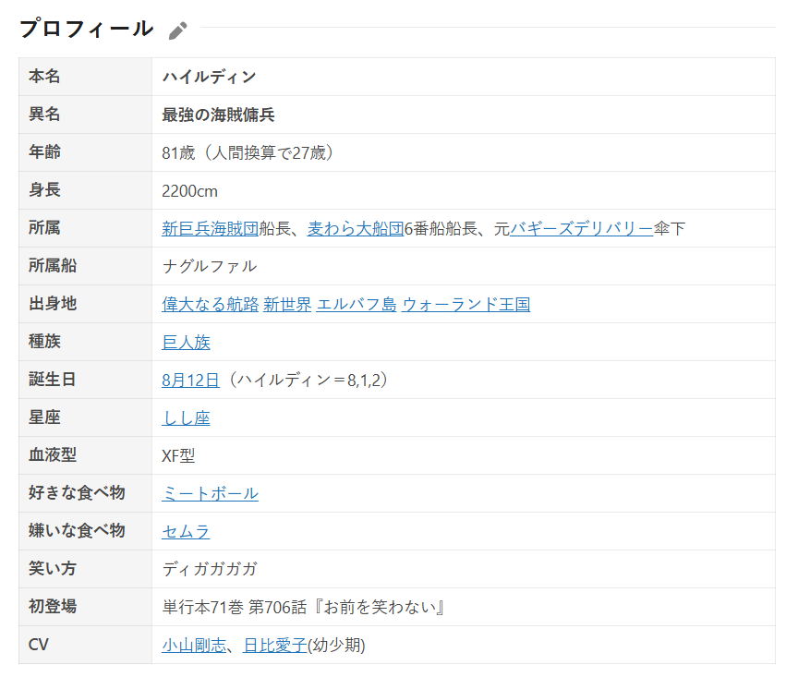Follow the 日比愛子 voice actor link
The height and width of the screenshot is (677, 786).
(274, 646)
